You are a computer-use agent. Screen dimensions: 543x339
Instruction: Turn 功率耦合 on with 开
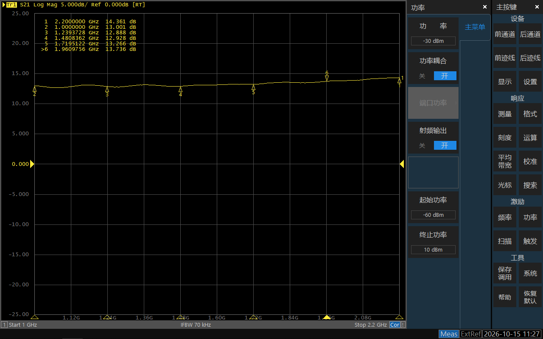point(445,76)
